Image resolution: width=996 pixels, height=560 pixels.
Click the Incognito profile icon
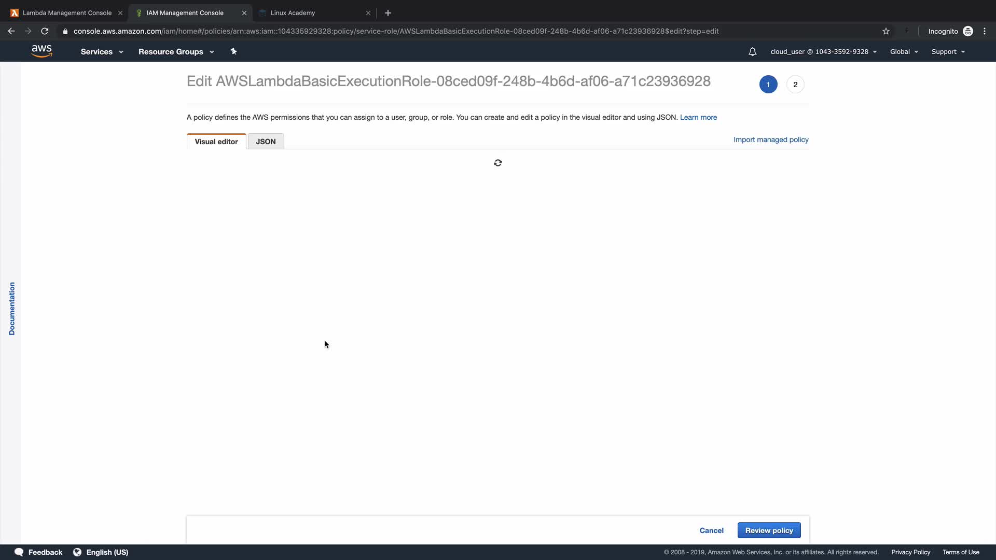[x=967, y=31]
